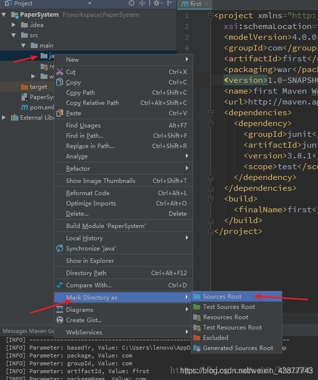The image size is (318, 380).
Task: Click the Paste clipboard icon
Action: [60, 113]
